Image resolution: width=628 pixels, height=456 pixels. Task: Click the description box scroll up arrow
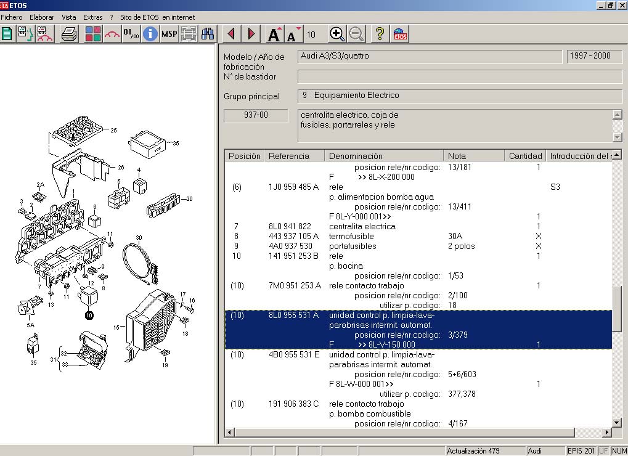pyautogui.click(x=617, y=115)
